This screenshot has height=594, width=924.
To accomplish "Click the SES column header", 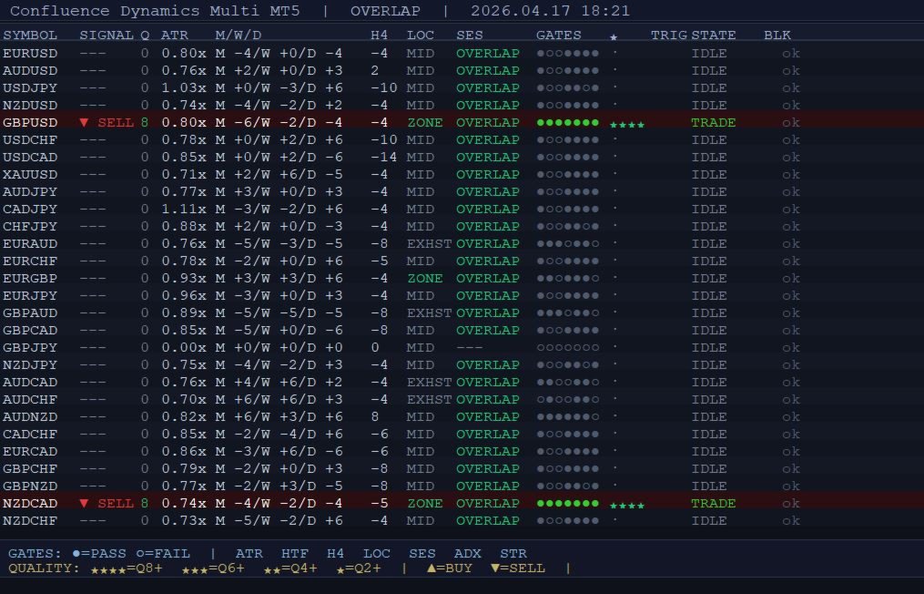I will [x=470, y=36].
